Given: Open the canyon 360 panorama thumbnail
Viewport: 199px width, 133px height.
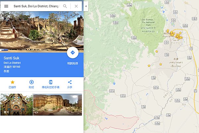Looking at the screenshot, I should coord(57,105).
